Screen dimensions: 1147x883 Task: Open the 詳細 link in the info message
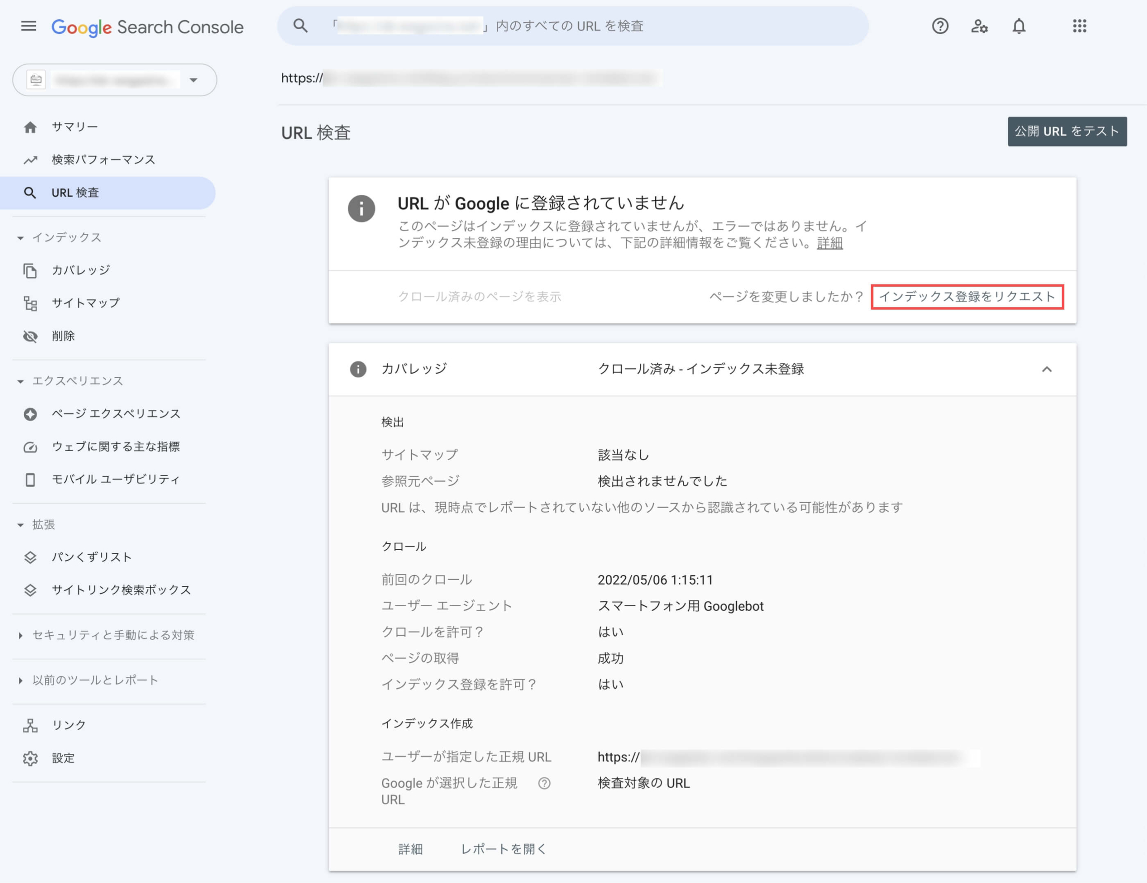click(x=830, y=243)
